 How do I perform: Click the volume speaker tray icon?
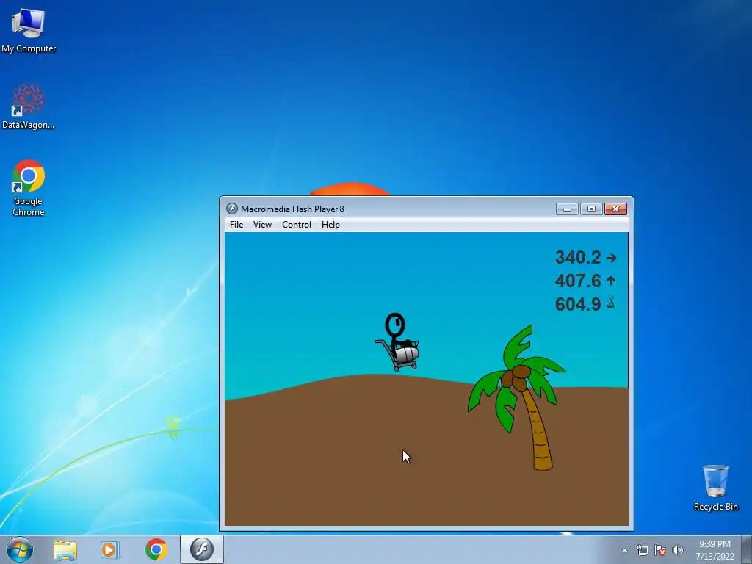pos(678,550)
